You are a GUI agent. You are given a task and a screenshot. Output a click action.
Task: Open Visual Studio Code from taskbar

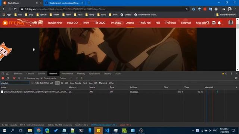[x=107, y=131]
